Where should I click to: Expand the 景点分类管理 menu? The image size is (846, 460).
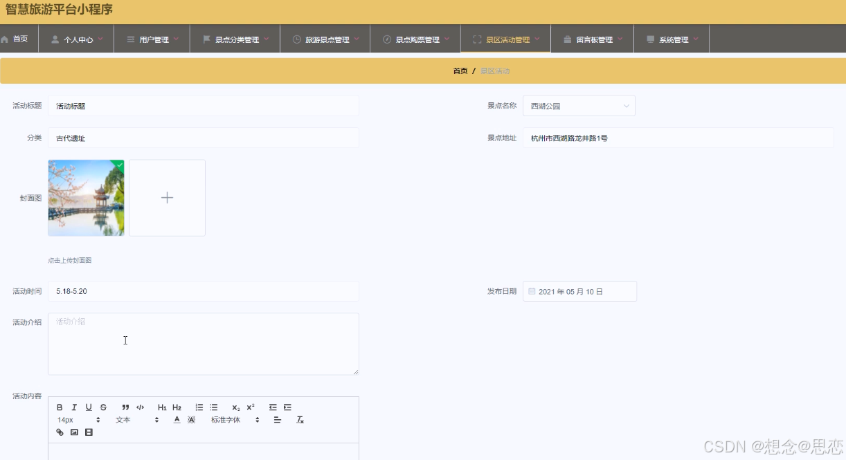tap(235, 39)
